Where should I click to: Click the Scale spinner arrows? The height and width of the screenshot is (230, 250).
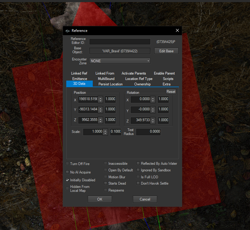click(x=105, y=132)
